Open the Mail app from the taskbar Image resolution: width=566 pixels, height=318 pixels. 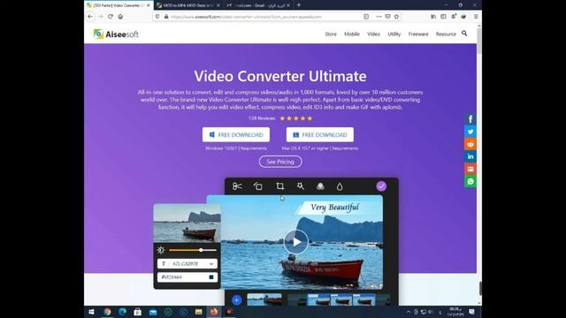coord(153,312)
